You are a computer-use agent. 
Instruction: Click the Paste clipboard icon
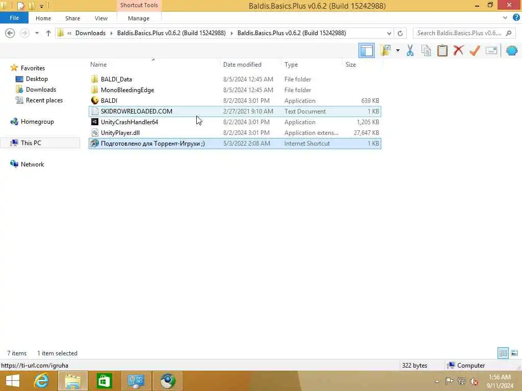click(442, 50)
